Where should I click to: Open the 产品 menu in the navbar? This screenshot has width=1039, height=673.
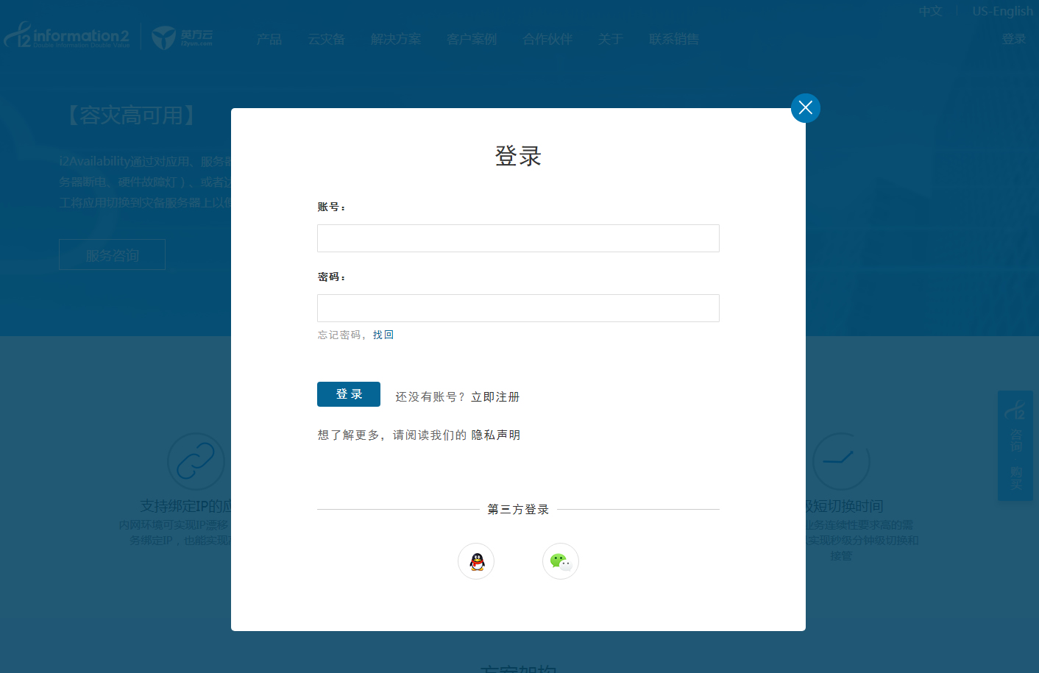[269, 39]
